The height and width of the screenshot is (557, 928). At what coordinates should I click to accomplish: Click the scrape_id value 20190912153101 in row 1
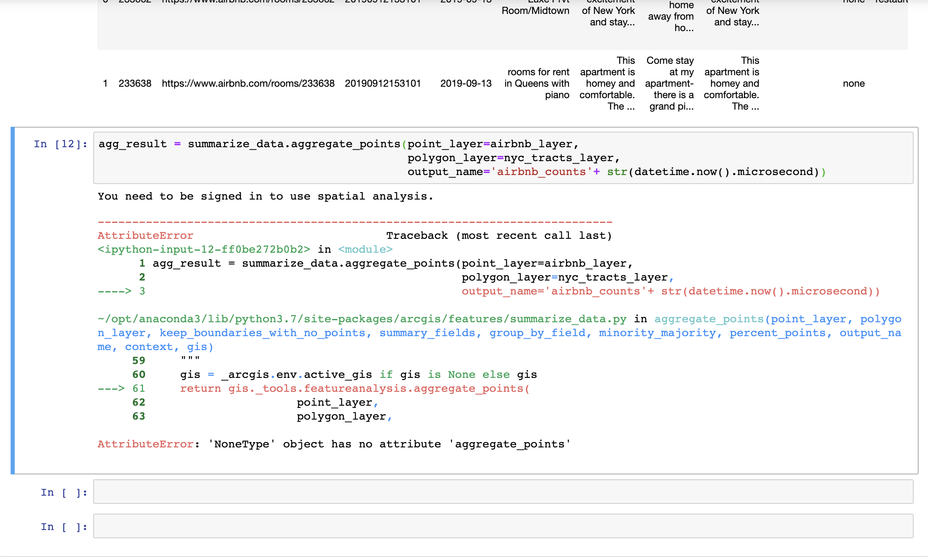point(383,83)
